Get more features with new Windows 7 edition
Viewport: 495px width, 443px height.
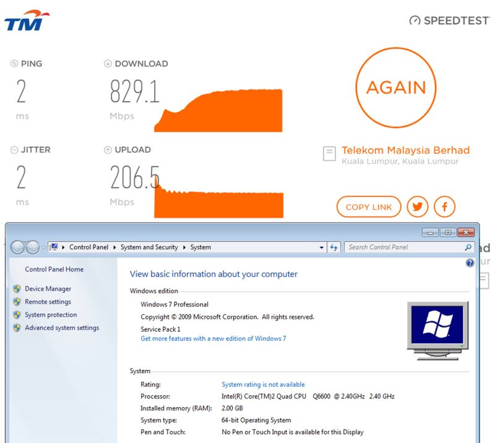213,338
